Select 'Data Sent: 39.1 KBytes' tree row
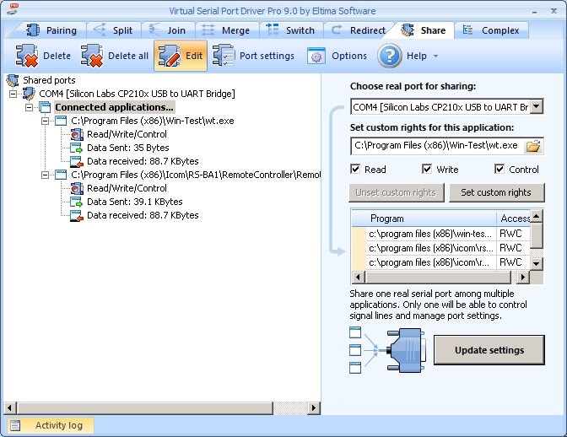Viewport: 567px width, 437px height. (x=134, y=202)
